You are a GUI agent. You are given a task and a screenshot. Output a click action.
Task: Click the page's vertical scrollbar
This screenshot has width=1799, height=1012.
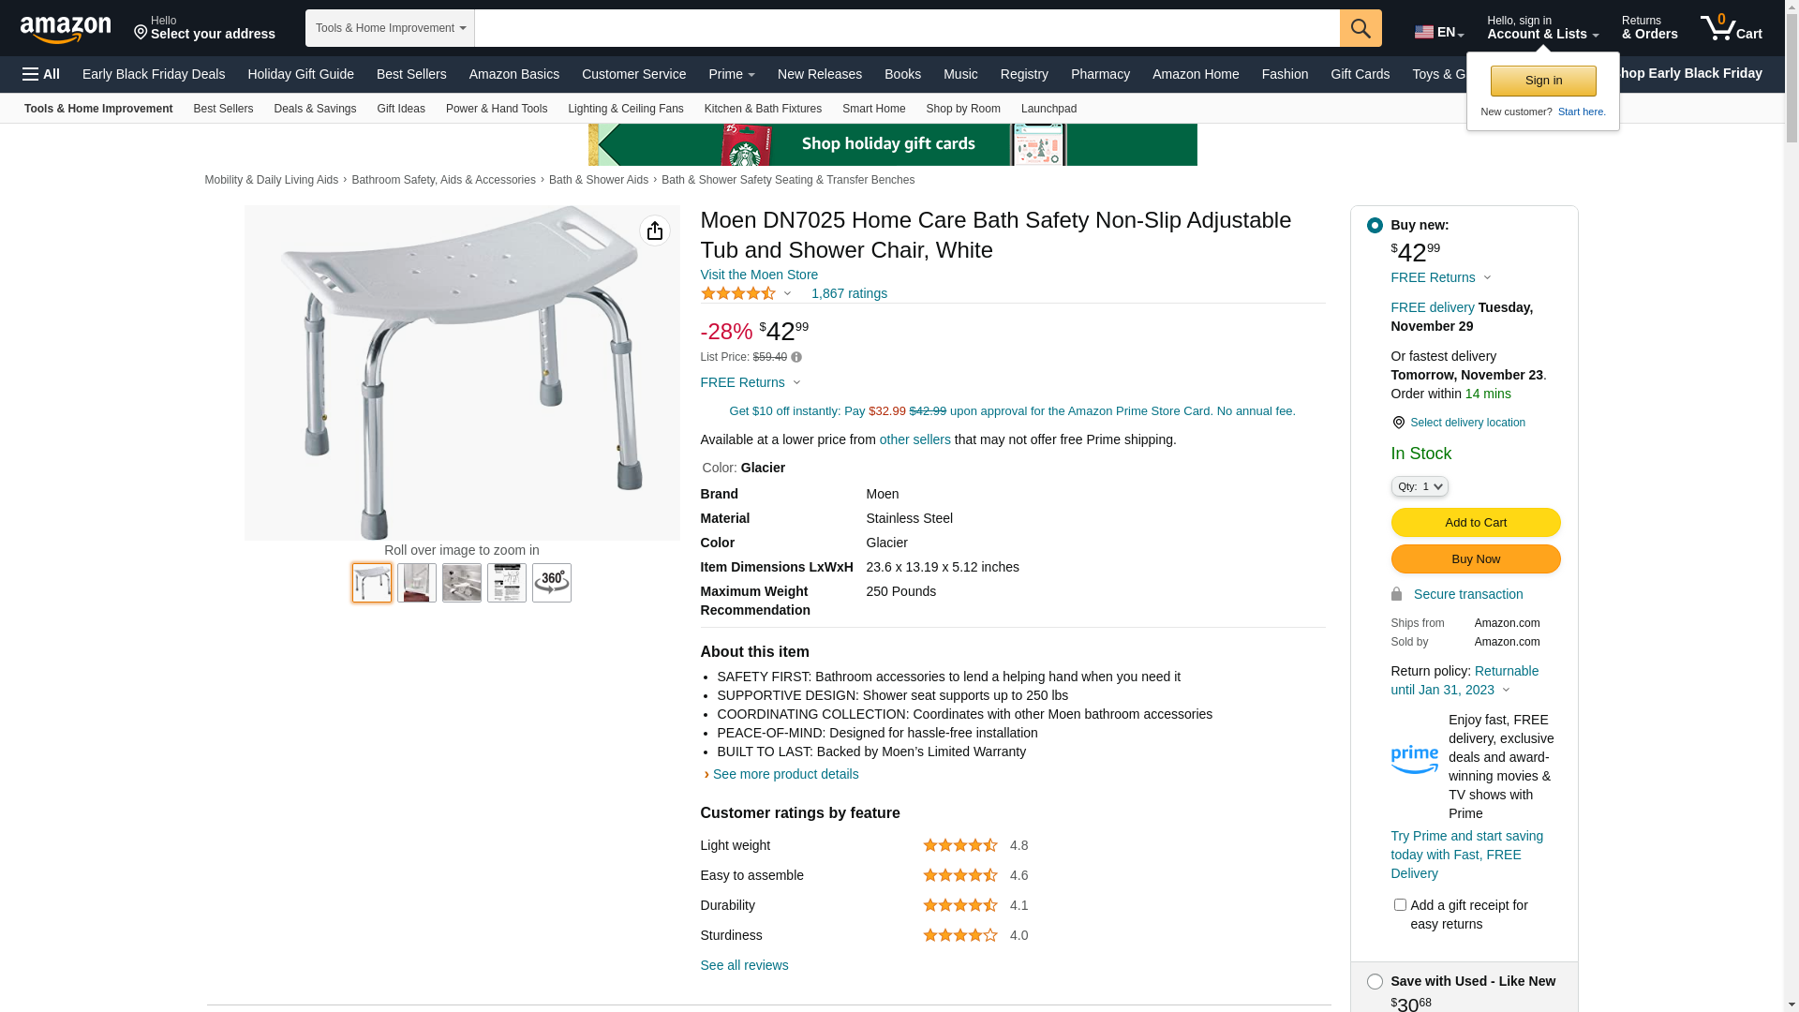pos(1792,469)
